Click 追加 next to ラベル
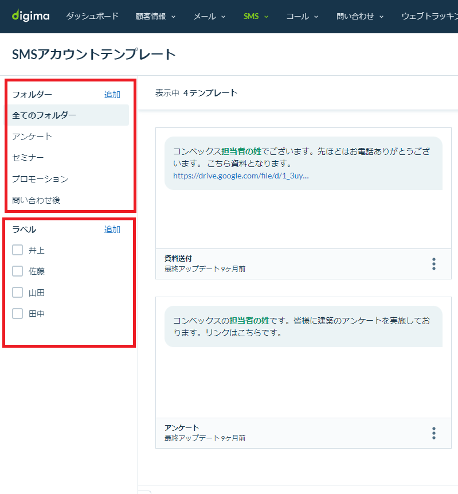 (x=112, y=230)
